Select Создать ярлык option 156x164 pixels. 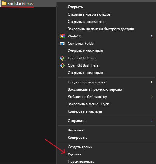click(80, 147)
